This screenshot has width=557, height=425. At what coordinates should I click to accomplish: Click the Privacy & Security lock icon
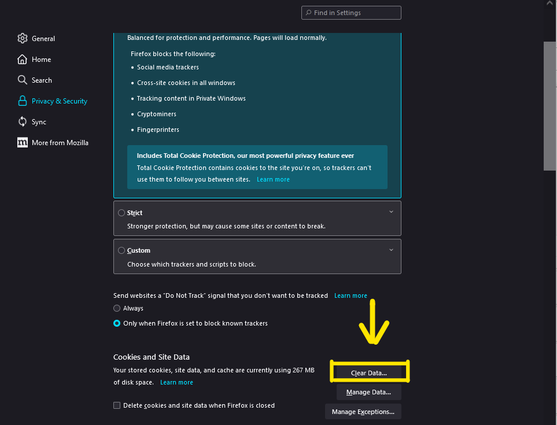pos(23,101)
